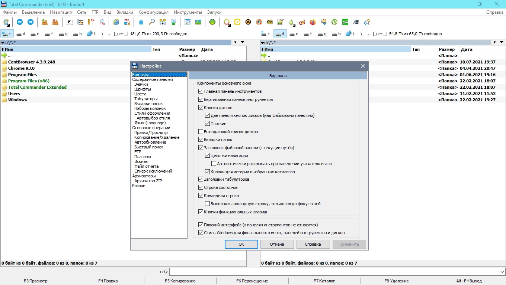
Task: Open the notepad with pencil icon
Action: point(281,22)
